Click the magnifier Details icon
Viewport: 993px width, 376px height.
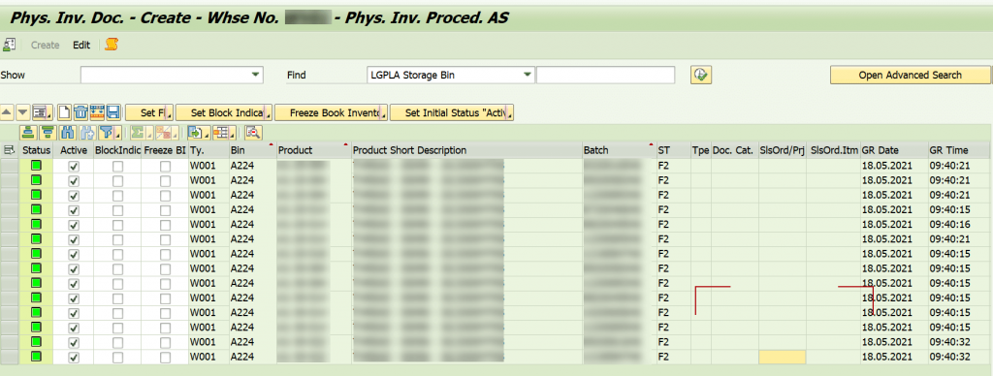tap(253, 133)
